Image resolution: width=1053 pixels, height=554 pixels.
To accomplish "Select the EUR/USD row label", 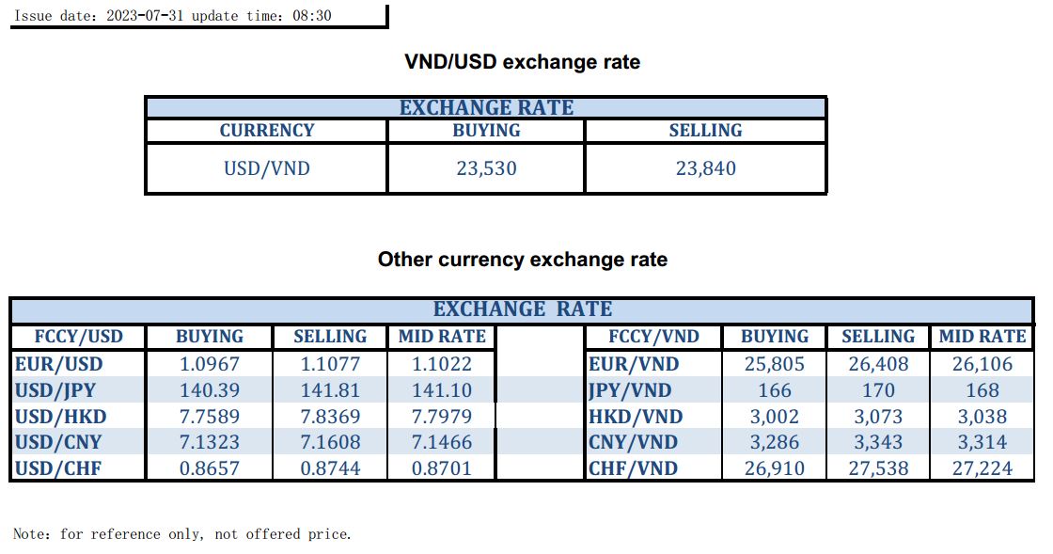I will pos(59,364).
